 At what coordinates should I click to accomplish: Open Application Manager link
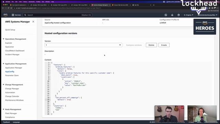(x=14, y=68)
